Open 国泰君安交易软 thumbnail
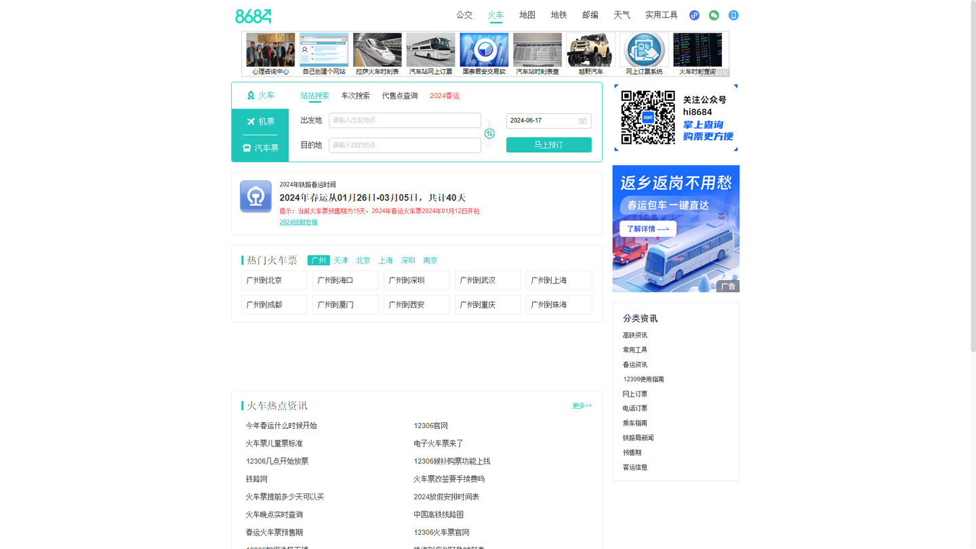Screen dimensions: 976x549 [x=484, y=54]
